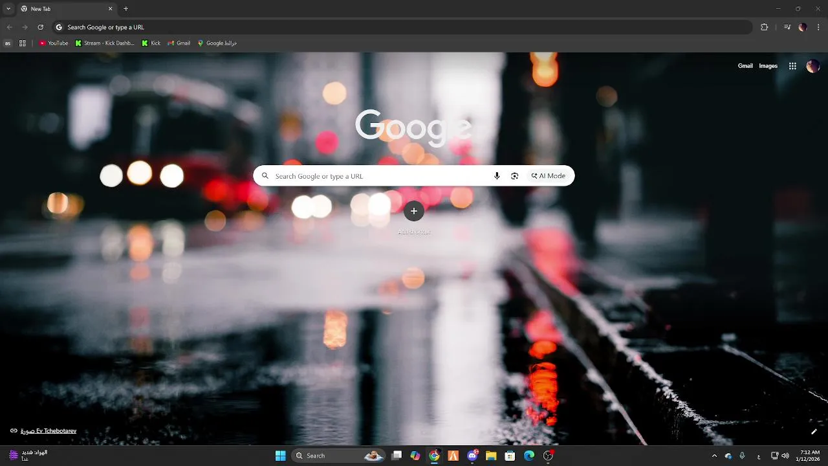Add a shortcut with the plus button
The height and width of the screenshot is (466, 828).
coord(414,211)
